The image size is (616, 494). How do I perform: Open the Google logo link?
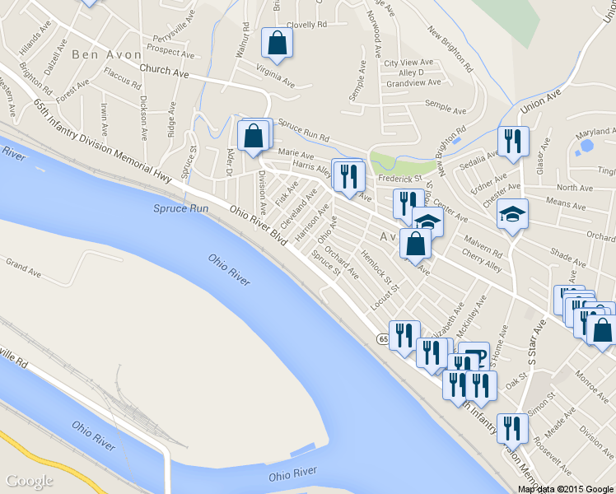point(30,482)
